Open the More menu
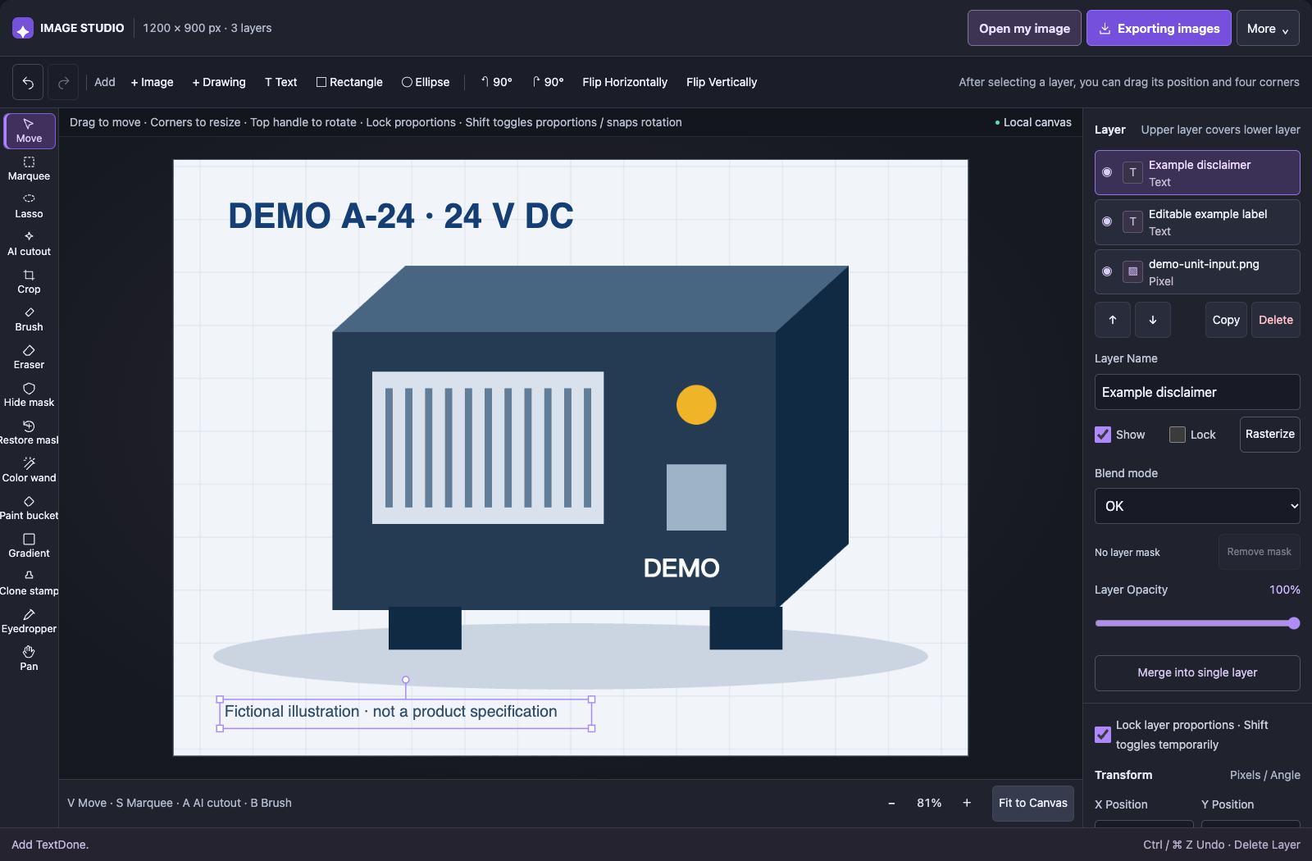Image resolution: width=1312 pixels, height=861 pixels. coord(1268,28)
